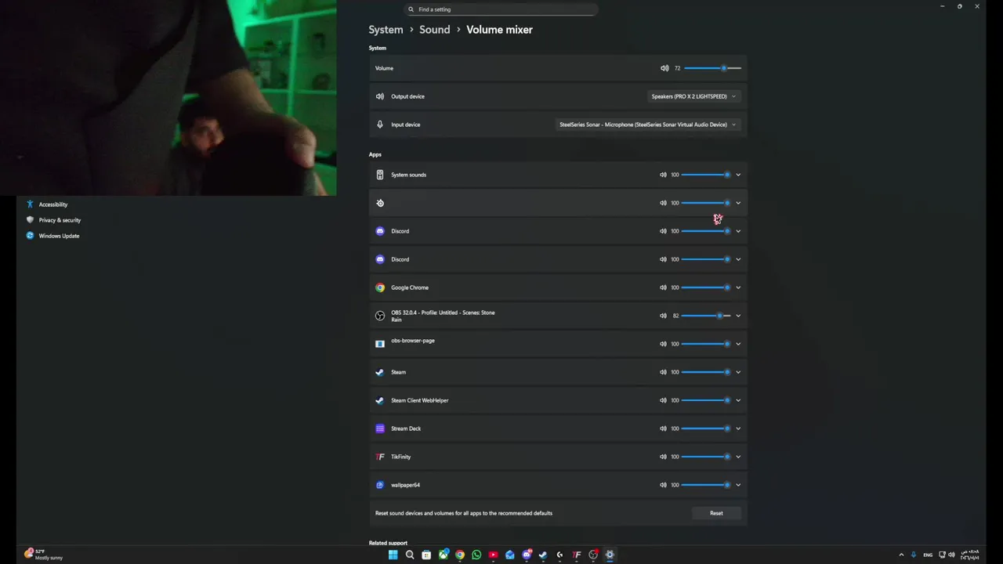Open the Output device dropdown
1003x564 pixels.
[694, 96]
